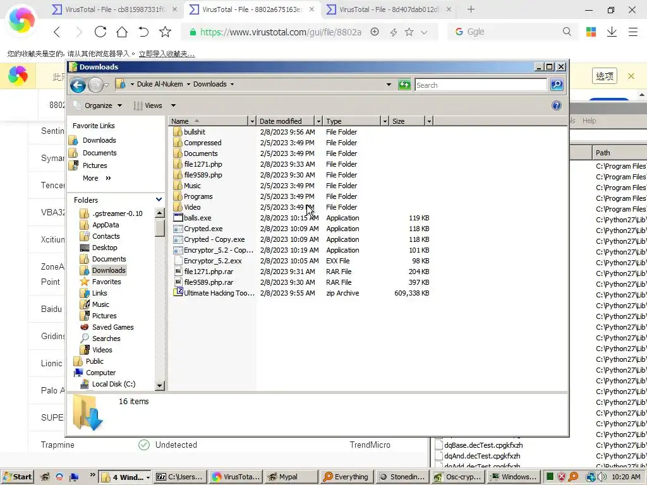This screenshot has width=647, height=485.
Task: Select Local Disk (C:) in the tree
Action: 114,384
